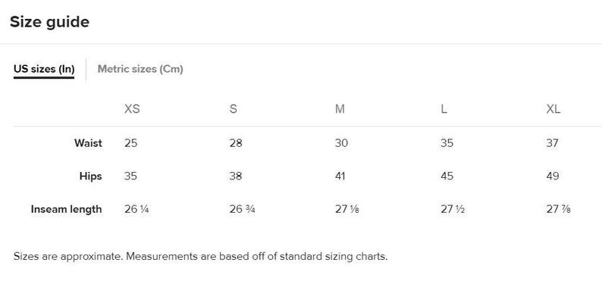Click the S size column header
Image resolution: width=602 pixels, height=281 pixels.
click(233, 109)
